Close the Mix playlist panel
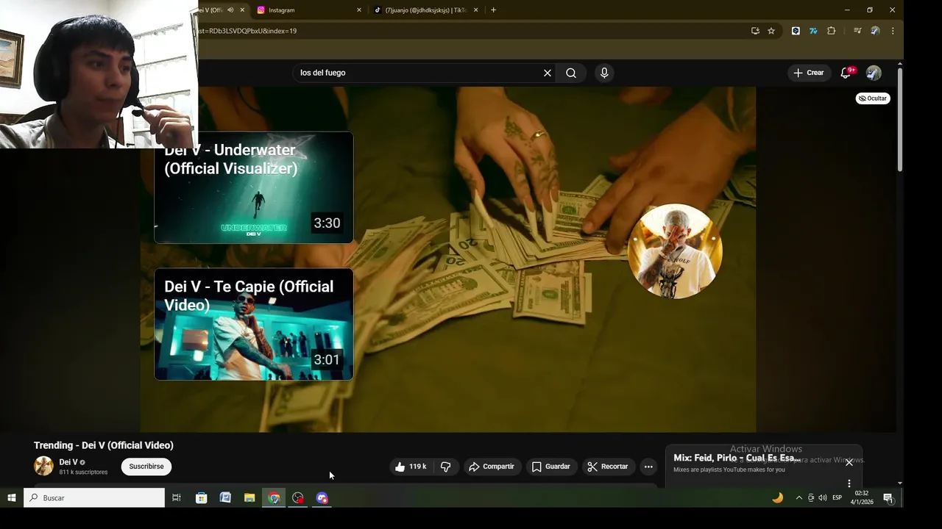 [849, 462]
